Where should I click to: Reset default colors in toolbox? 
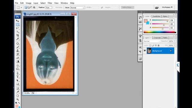(16, 103)
